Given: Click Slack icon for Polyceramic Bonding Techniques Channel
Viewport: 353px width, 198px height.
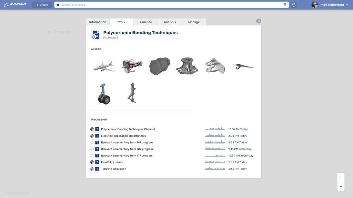Looking at the screenshot, I should (x=92, y=129).
